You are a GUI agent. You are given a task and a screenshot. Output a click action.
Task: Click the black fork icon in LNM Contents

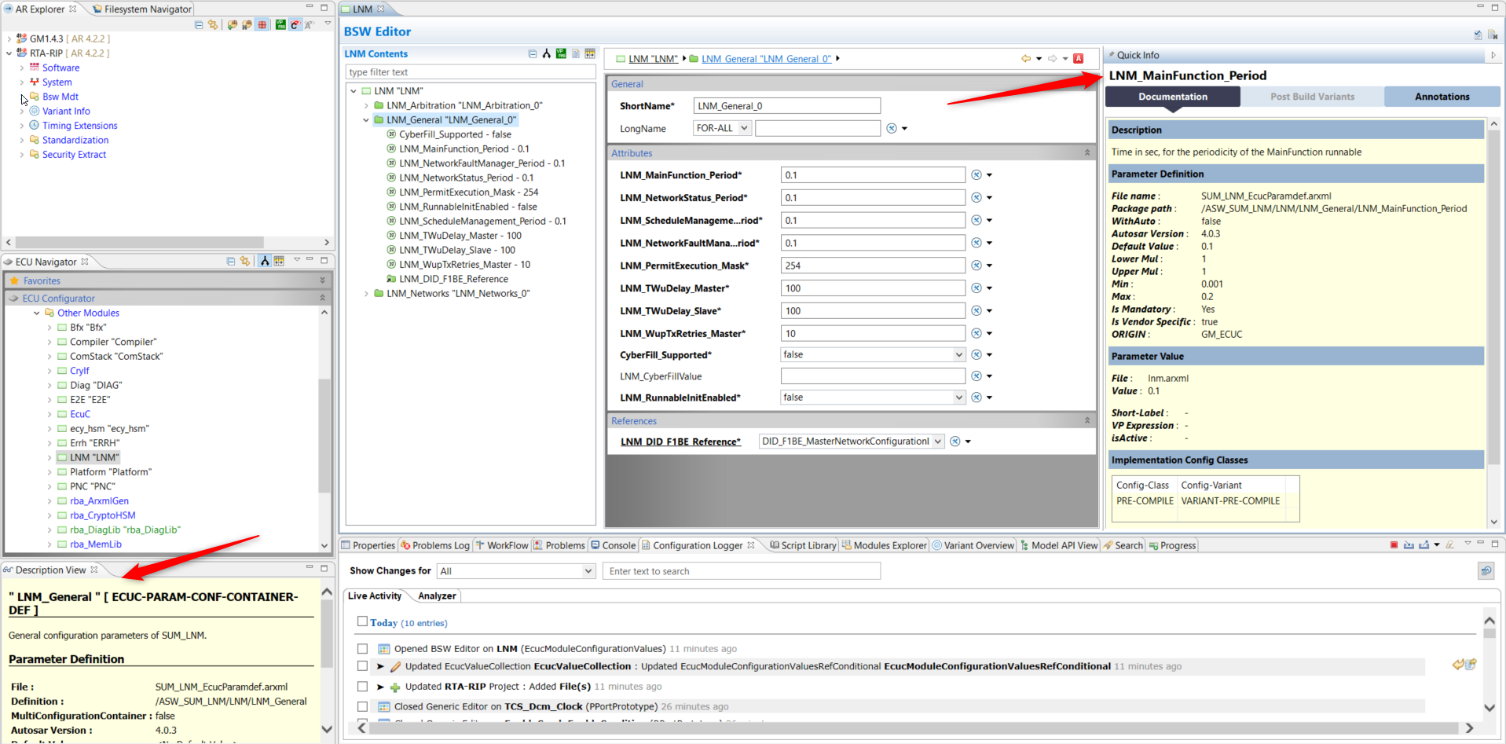tap(547, 53)
